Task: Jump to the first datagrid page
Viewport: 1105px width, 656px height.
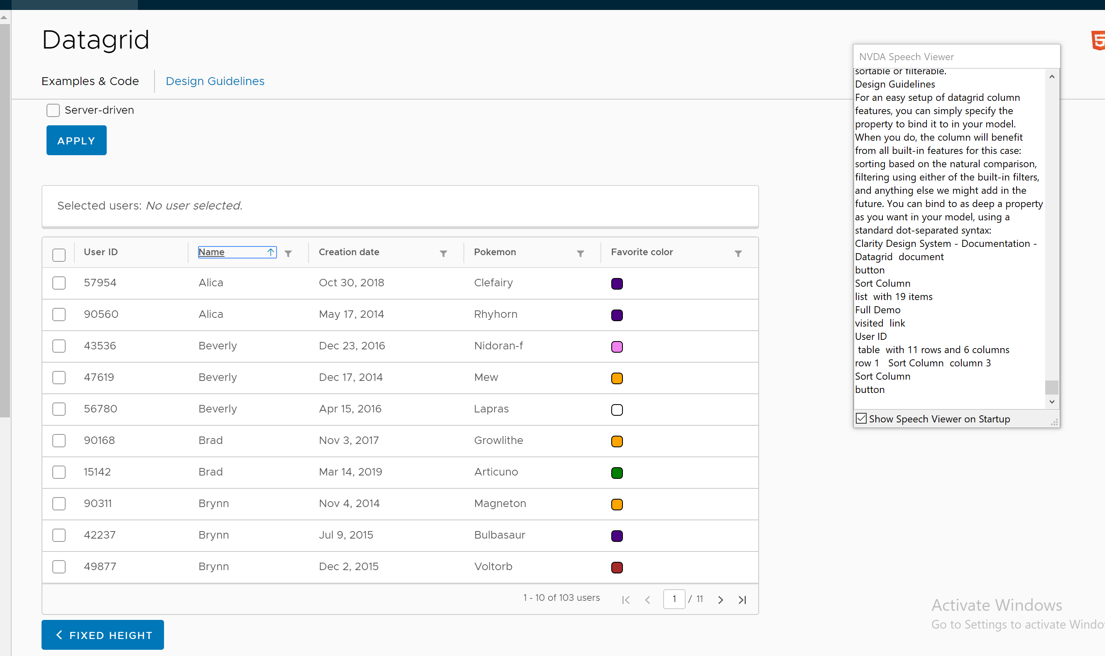Action: pyautogui.click(x=625, y=599)
